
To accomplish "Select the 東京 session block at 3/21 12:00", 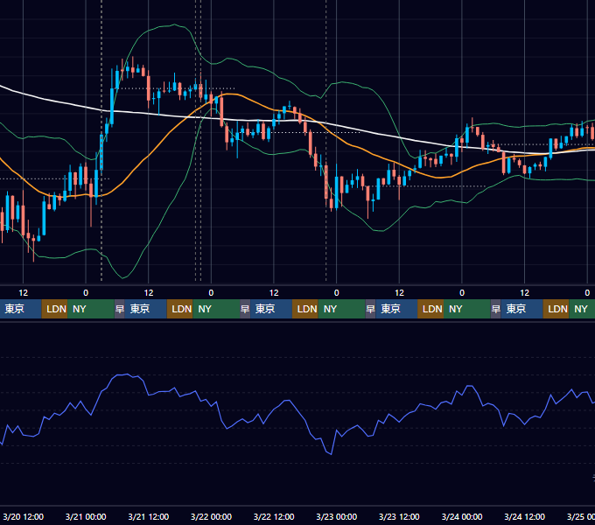I will [146, 309].
